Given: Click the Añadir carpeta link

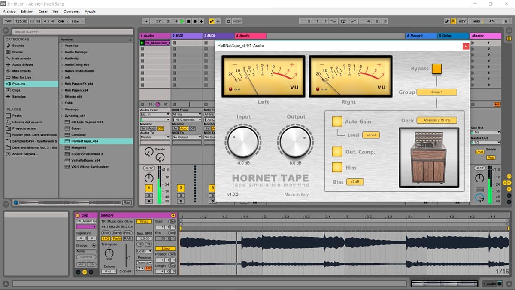Looking at the screenshot, I should coord(26,154).
